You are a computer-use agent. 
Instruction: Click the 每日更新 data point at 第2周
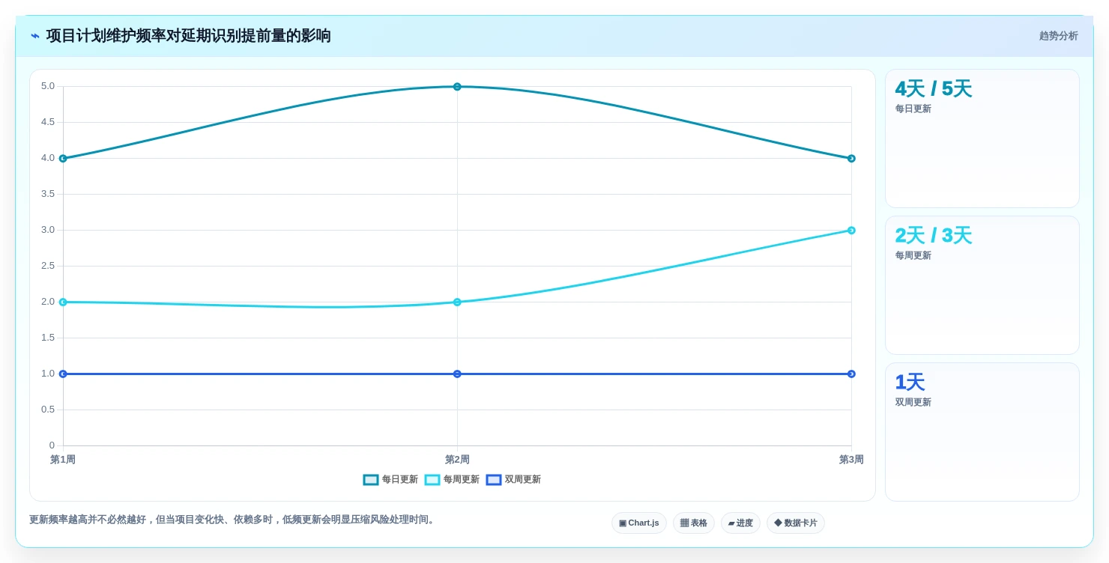457,87
